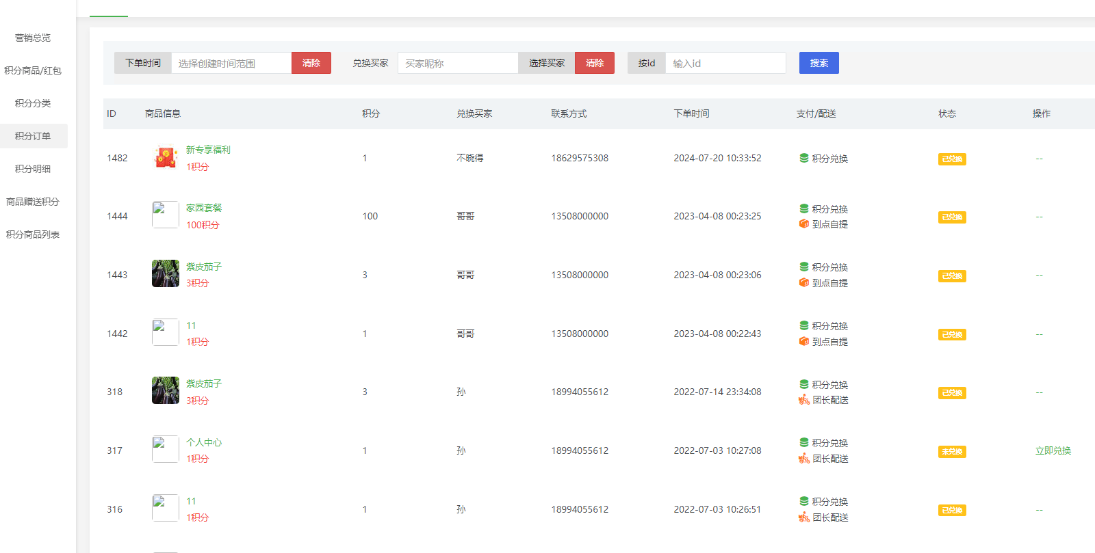
Task: Open the eggplant thumbnail for order 1443
Action: point(165,273)
